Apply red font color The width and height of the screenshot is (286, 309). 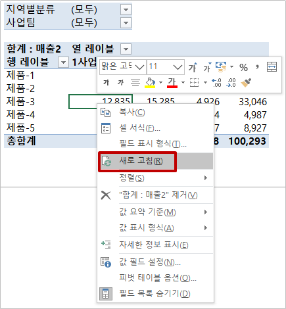(172, 83)
